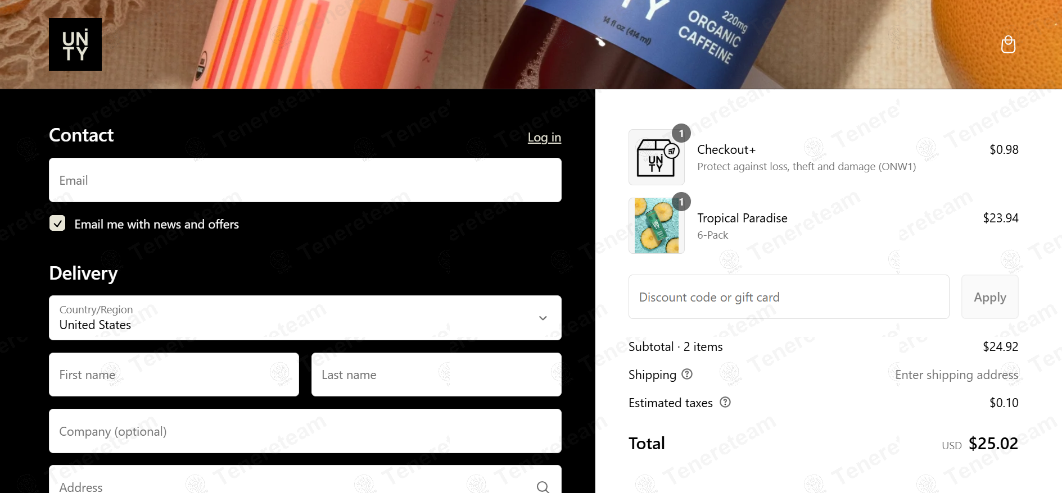Click the Checkout+ package protection thumbnail
Image resolution: width=1062 pixels, height=493 pixels.
[656, 157]
